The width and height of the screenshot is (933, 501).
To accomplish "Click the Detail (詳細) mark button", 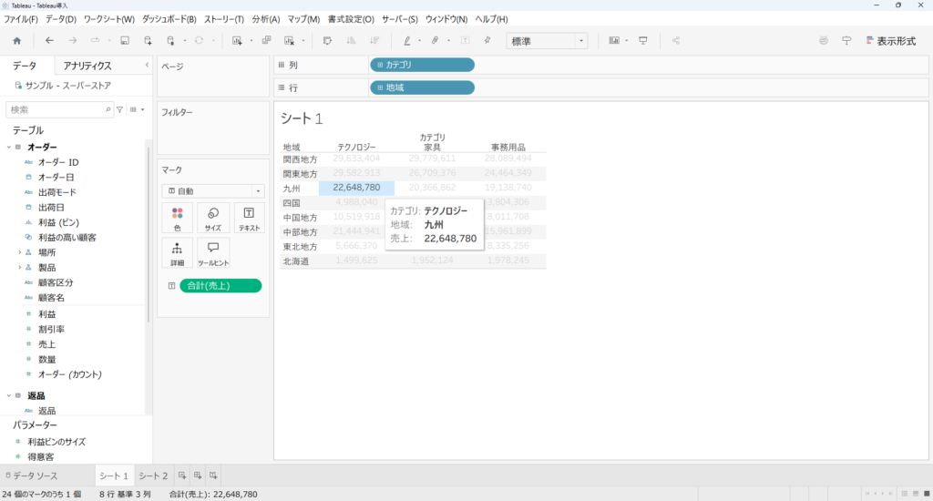I will click(177, 253).
